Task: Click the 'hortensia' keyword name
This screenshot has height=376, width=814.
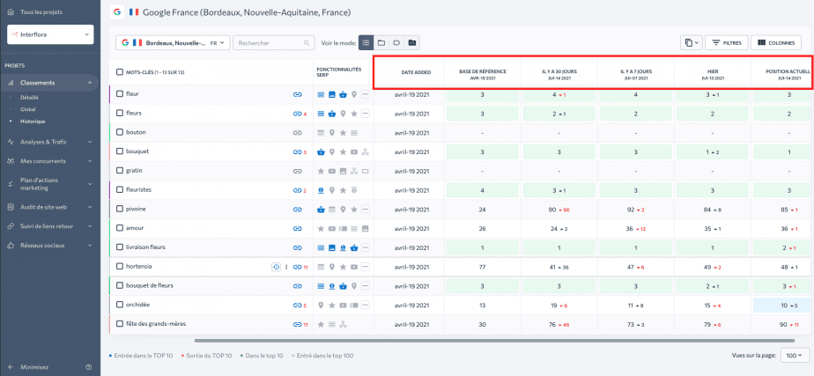Action: (138, 267)
